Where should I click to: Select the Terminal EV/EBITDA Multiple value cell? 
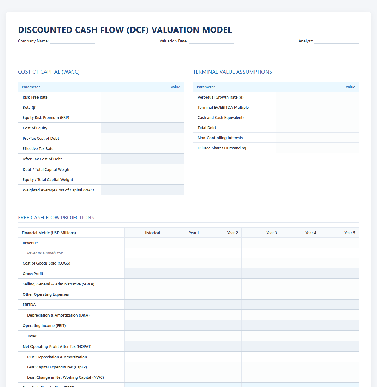tap(317, 107)
